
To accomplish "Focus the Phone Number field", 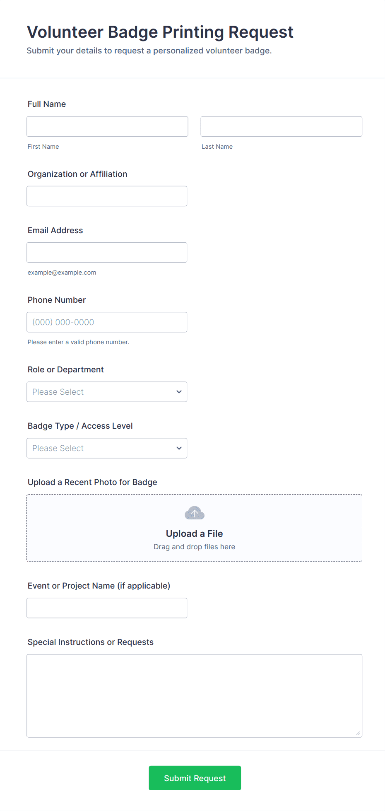I will click(x=107, y=322).
